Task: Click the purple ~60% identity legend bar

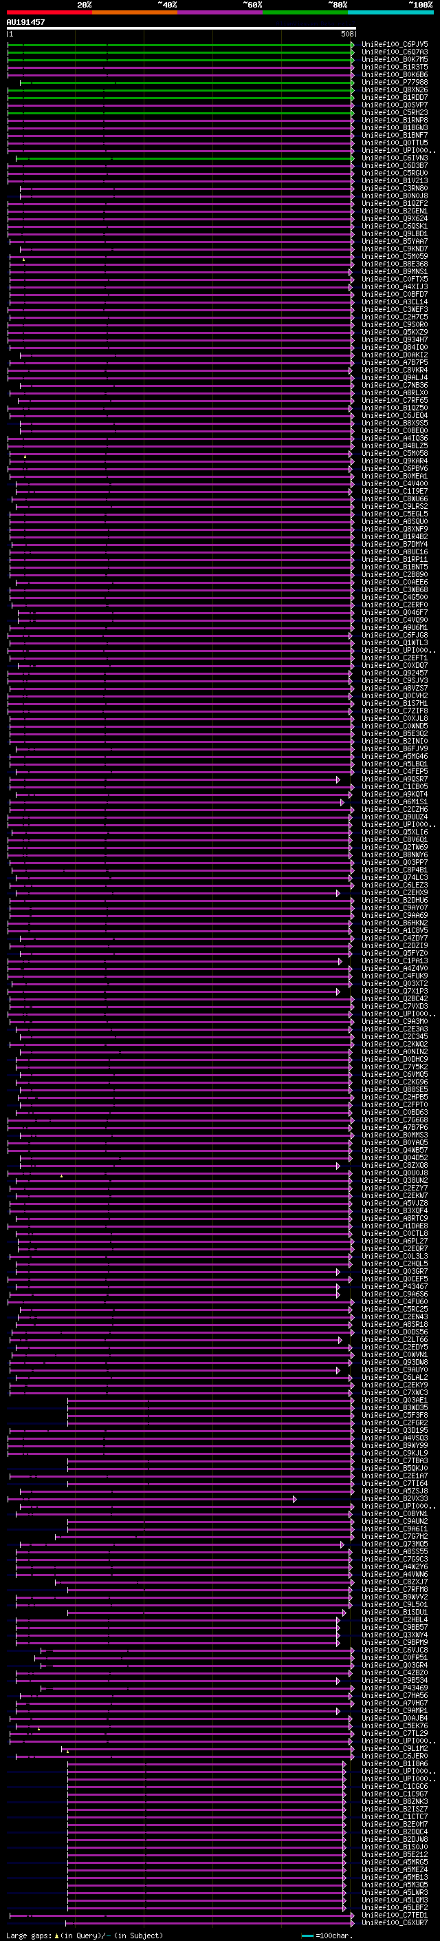Action: coord(221,12)
